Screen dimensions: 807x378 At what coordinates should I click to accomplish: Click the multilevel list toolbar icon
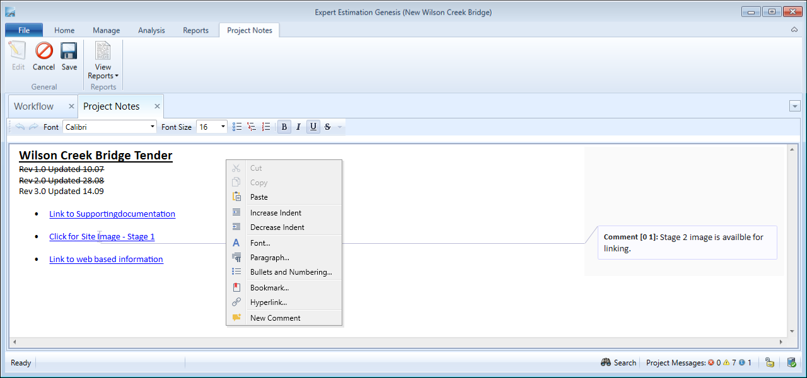pyautogui.click(x=252, y=127)
